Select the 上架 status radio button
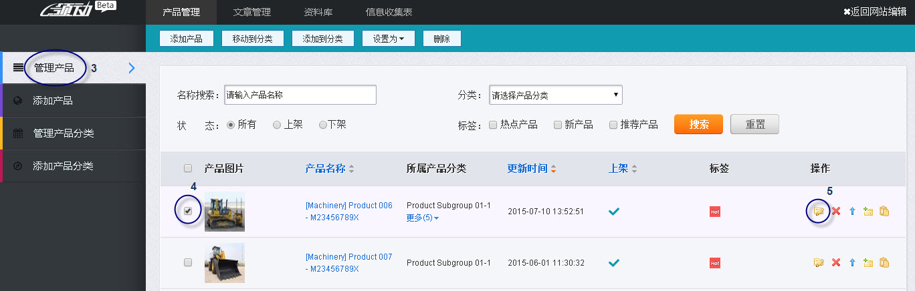The width and height of the screenshot is (915, 291). [x=277, y=125]
